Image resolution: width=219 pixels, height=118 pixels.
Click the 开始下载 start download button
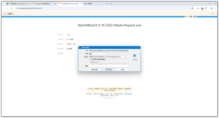pos(109,69)
